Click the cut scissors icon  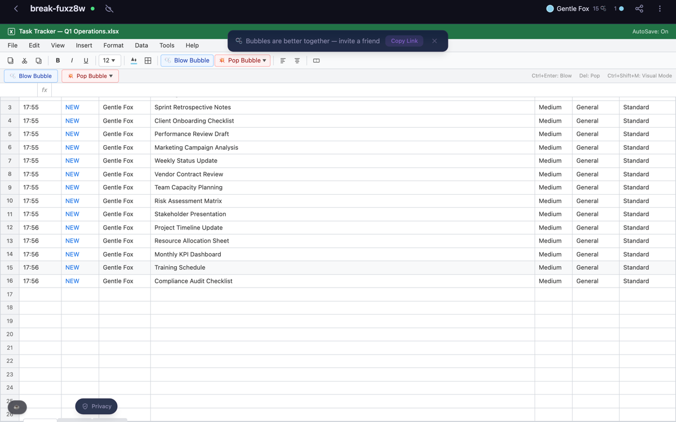[x=24, y=61]
